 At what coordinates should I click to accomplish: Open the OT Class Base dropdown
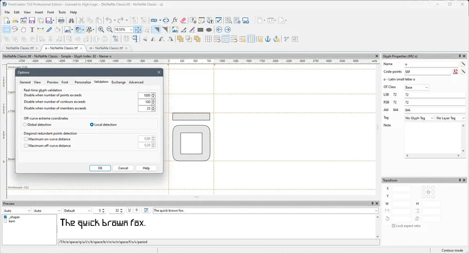[x=416, y=87]
